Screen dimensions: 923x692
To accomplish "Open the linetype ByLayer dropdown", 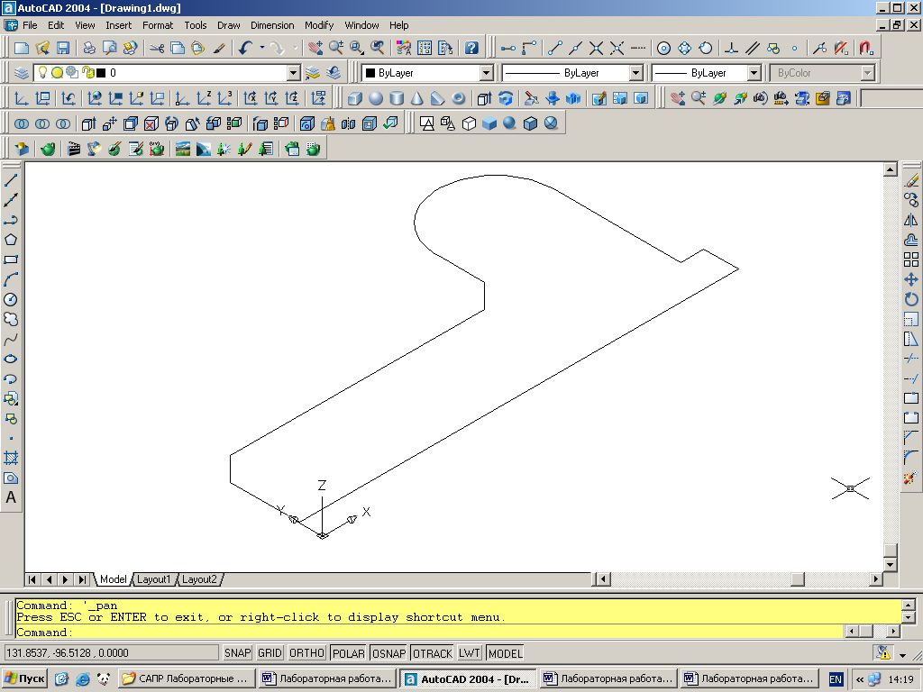I will point(635,73).
